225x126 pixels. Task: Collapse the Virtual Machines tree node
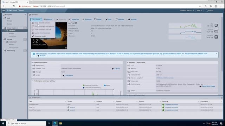(x=4, y=28)
